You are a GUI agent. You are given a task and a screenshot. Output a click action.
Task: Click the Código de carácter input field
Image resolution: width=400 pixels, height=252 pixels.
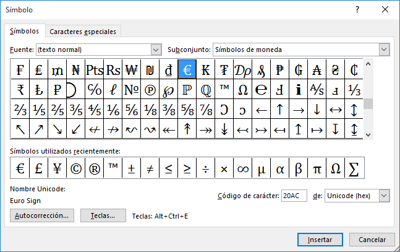click(x=294, y=196)
